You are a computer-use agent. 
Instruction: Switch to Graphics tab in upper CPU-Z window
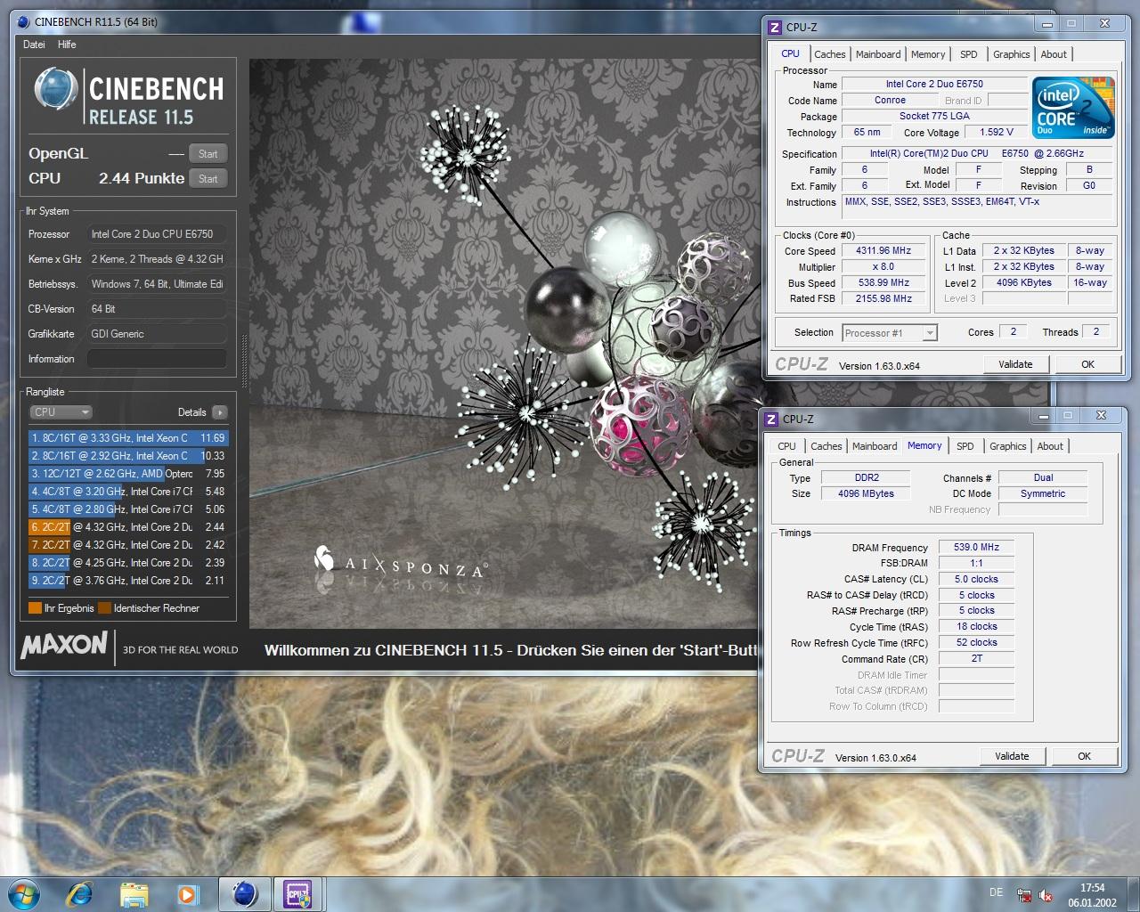click(1011, 54)
